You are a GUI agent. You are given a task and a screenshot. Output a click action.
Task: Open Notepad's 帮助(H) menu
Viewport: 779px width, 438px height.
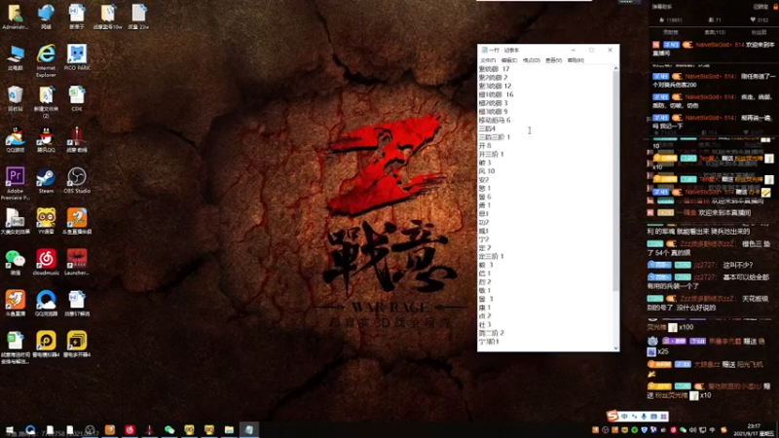click(575, 60)
